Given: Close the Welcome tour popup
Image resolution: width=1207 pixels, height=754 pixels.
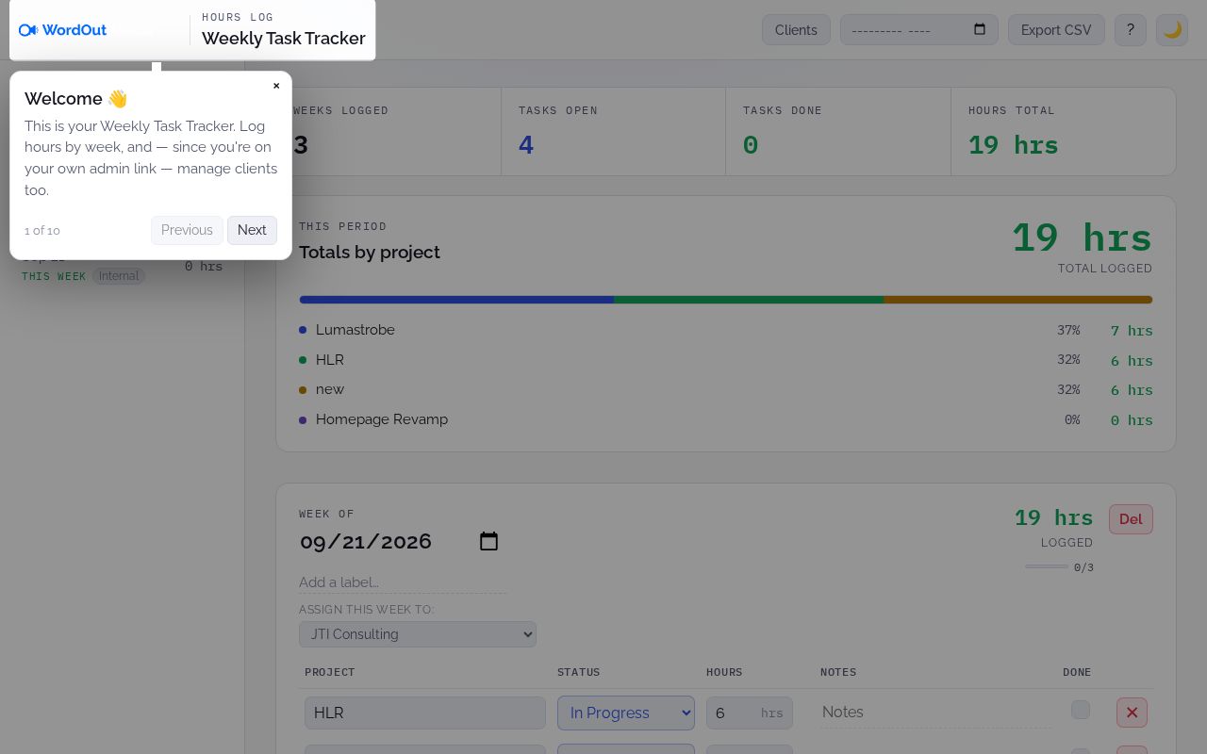Looking at the screenshot, I should click(276, 86).
